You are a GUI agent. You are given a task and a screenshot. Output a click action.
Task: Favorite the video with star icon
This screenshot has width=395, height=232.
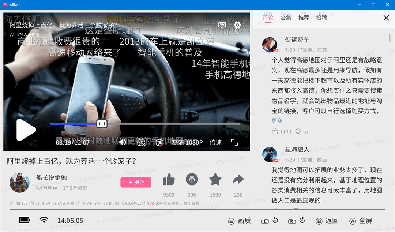(x=215, y=180)
